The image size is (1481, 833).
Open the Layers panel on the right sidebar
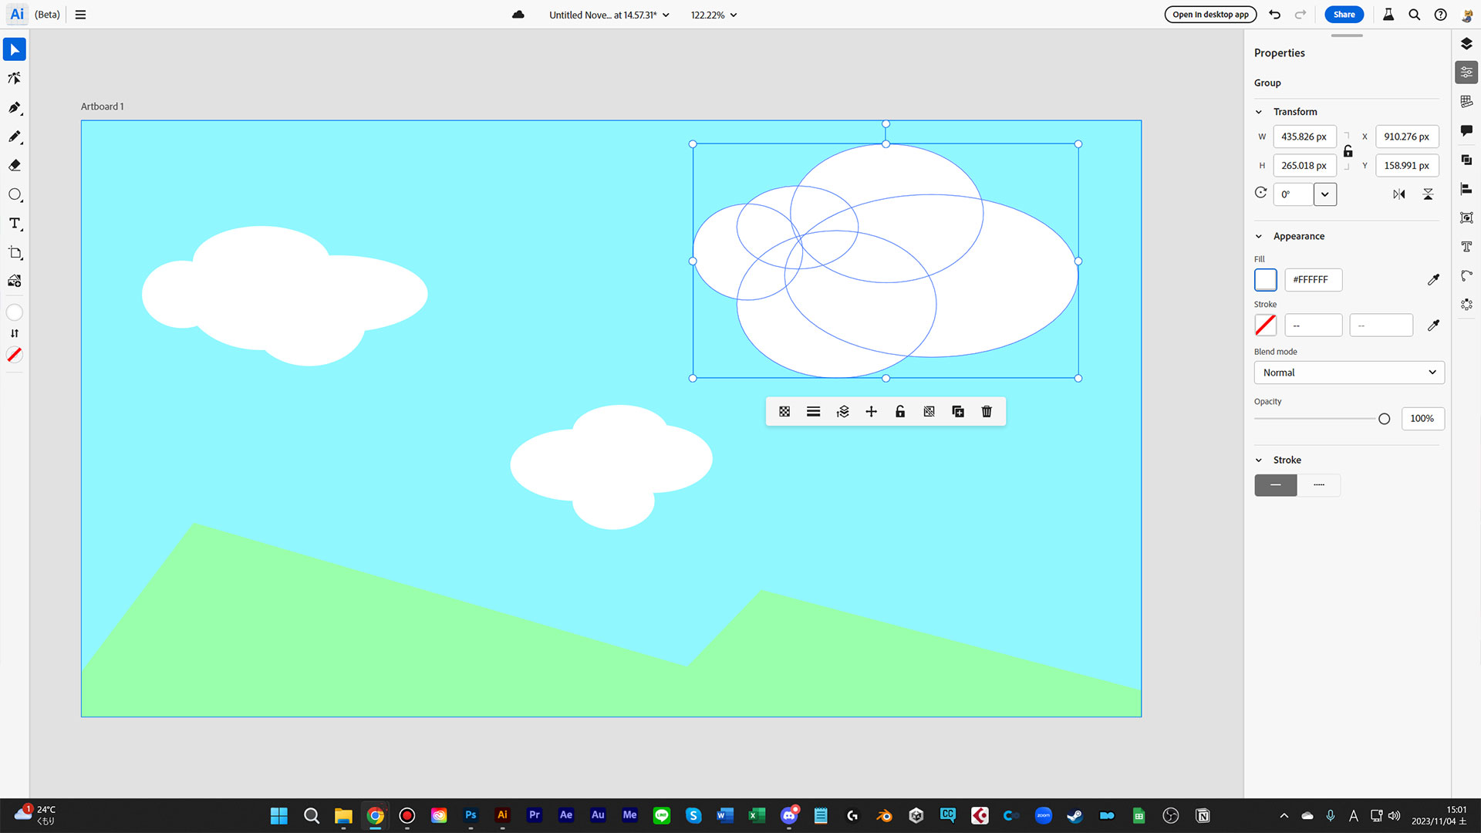(x=1467, y=44)
